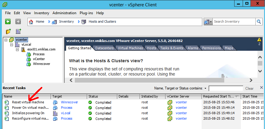Click Process link in the Reconfigure task row

(x=67, y=118)
